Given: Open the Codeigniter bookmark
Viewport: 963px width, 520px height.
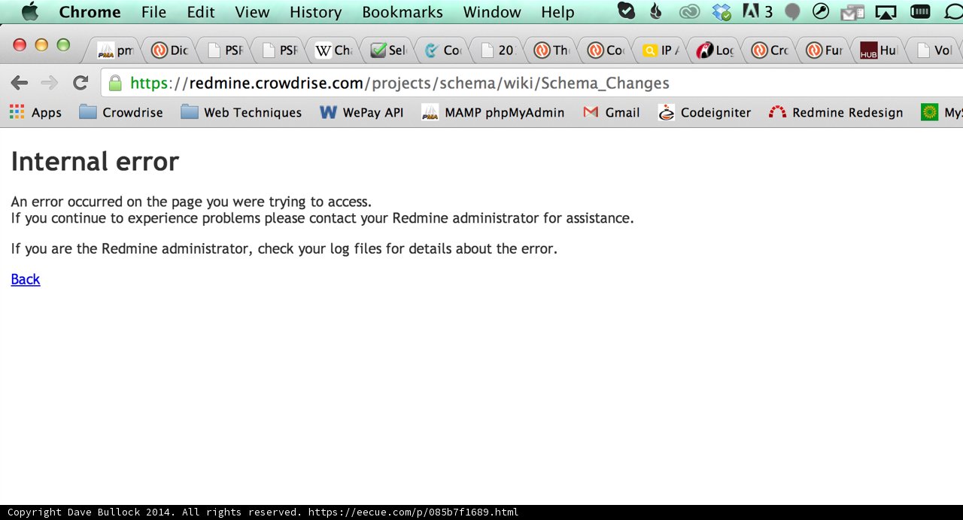Looking at the screenshot, I should click(704, 112).
